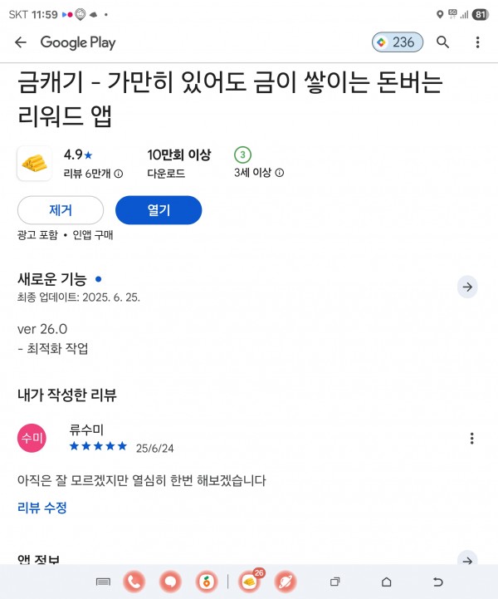Open the phone app in the dock
This screenshot has width=498, height=599.
point(134,582)
